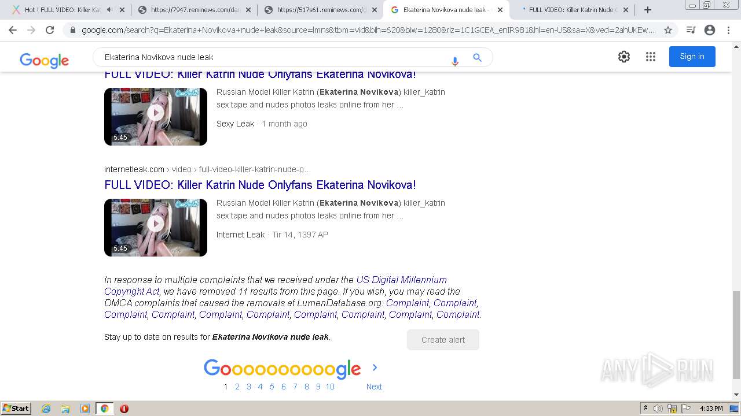The height and width of the screenshot is (416, 741).
Task: Click the Chrome taskbar icon
Action: coord(104,408)
